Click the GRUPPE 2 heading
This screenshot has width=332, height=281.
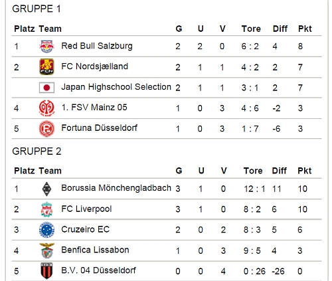37,151
